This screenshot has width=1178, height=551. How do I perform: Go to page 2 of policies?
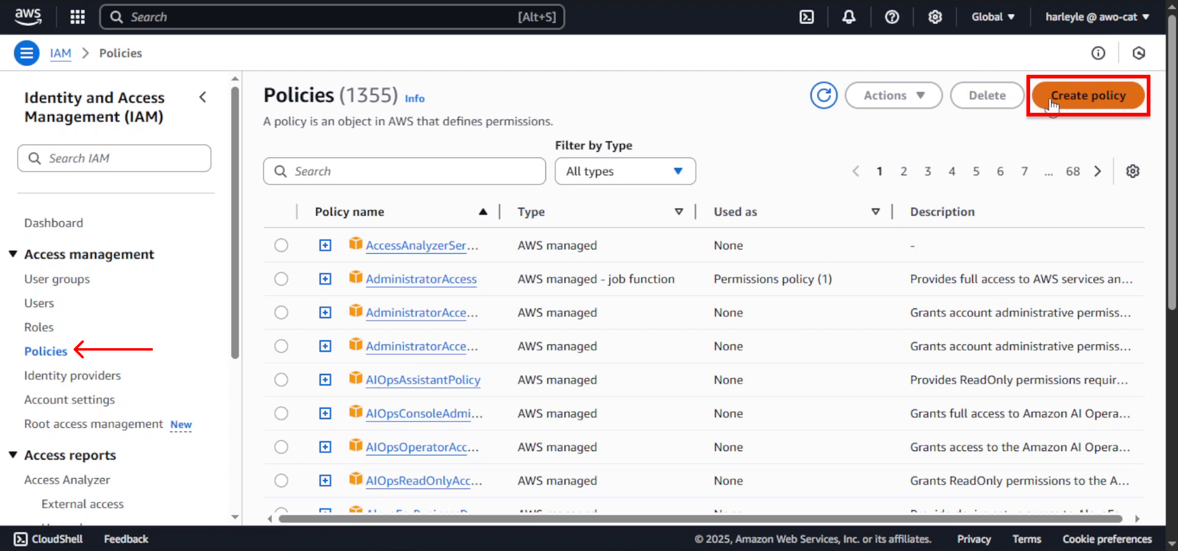903,171
